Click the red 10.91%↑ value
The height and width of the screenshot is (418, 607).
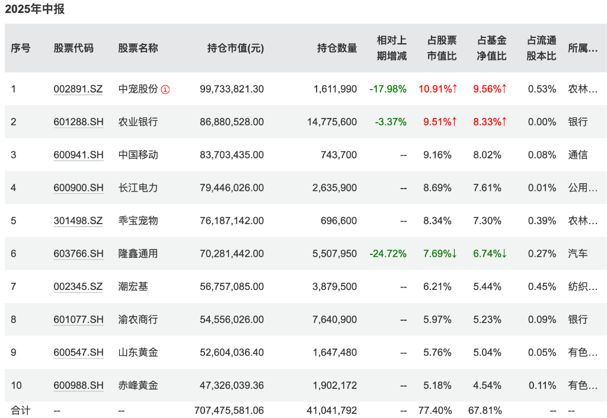point(438,89)
